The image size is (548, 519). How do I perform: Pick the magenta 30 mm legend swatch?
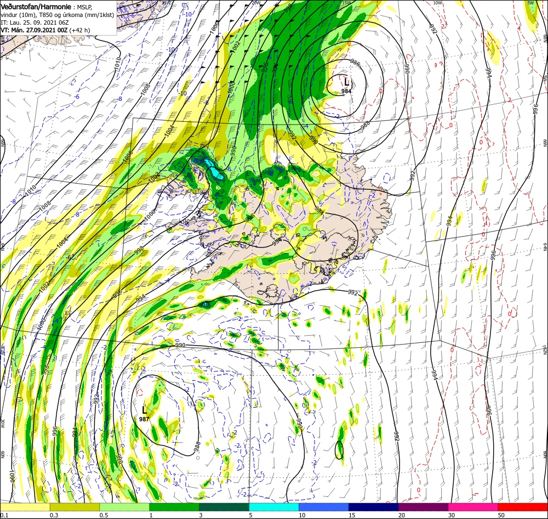point(473,507)
